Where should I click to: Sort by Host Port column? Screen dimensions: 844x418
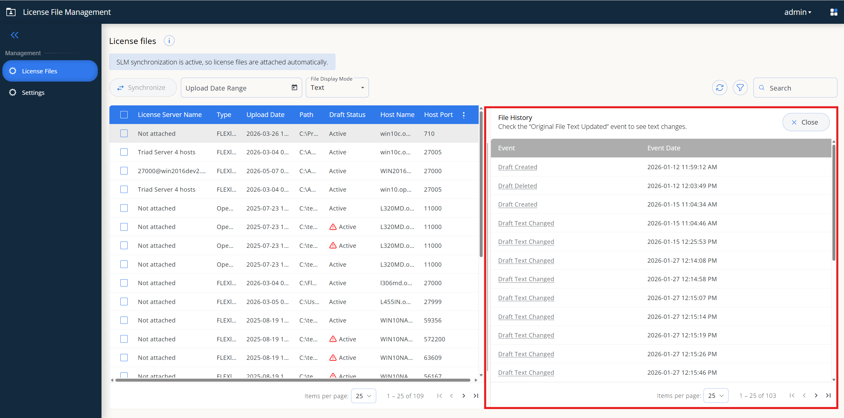click(x=438, y=115)
